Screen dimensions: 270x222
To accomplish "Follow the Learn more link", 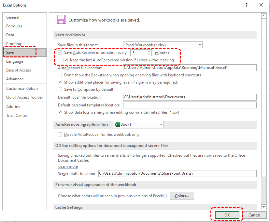I will pyautogui.click(x=68, y=166).
